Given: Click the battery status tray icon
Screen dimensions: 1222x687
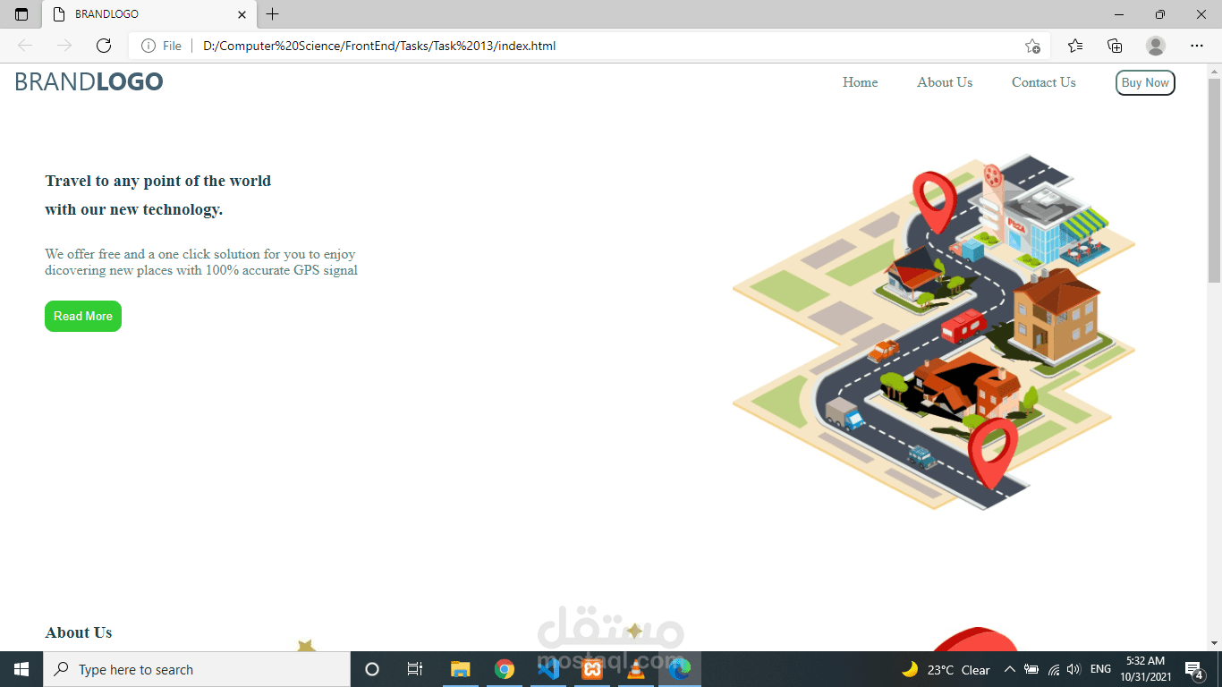Looking at the screenshot, I should click(x=1031, y=669).
